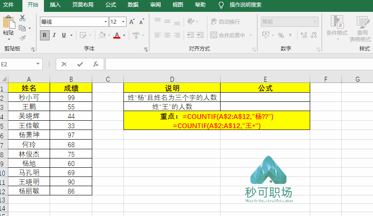Open the Name Box dropdown arrow
The width and height of the screenshot is (373, 216).
38,64
